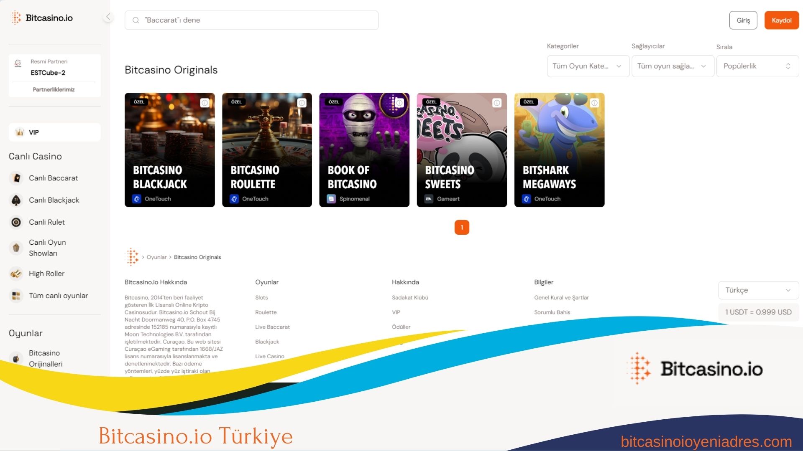
Task: Click the breadcrumb Bitcasino home logo
Action: [x=132, y=257]
